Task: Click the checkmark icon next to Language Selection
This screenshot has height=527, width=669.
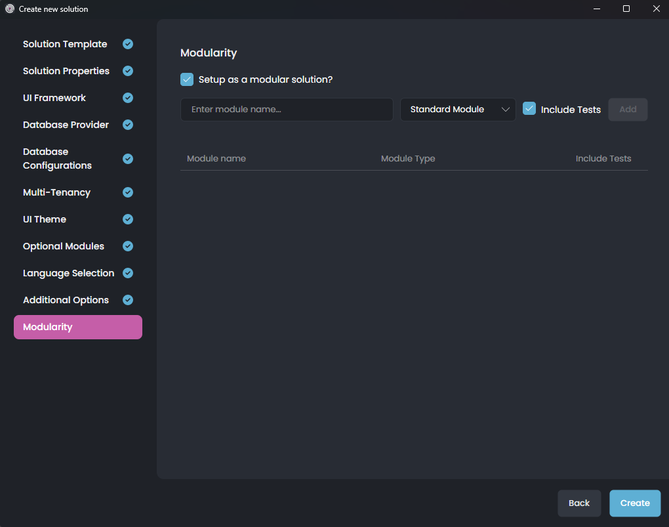Action: [x=127, y=272]
